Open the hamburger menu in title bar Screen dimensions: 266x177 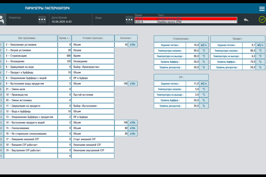click(x=262, y=8)
